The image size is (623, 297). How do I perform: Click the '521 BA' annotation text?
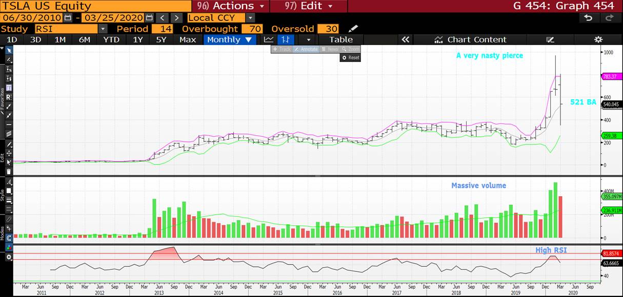pyautogui.click(x=584, y=102)
